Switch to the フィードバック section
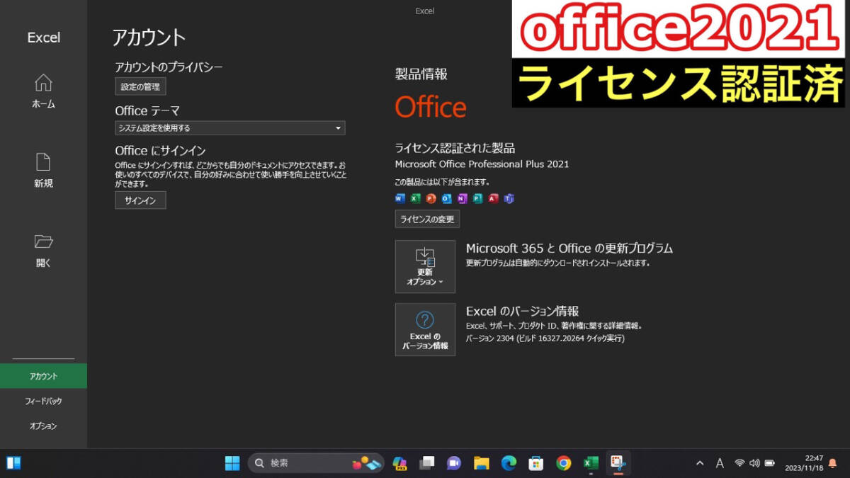850x478 pixels. pyautogui.click(x=42, y=401)
